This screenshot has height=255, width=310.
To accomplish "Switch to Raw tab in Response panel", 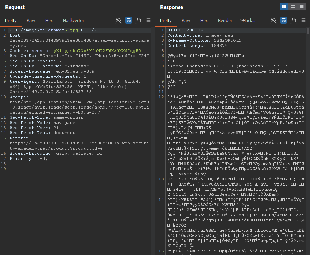I will click(186, 21).
